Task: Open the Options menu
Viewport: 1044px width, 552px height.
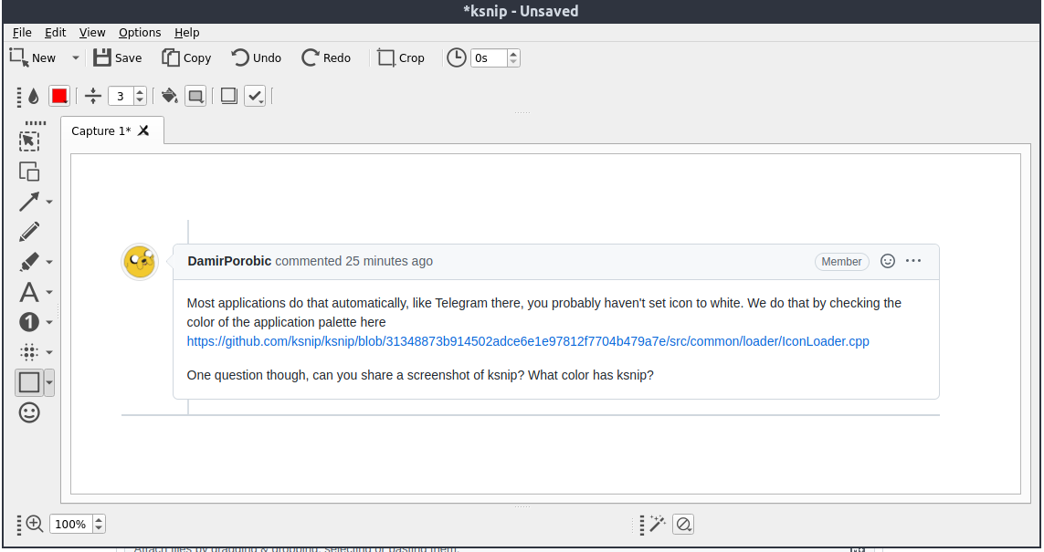Action: [x=140, y=32]
